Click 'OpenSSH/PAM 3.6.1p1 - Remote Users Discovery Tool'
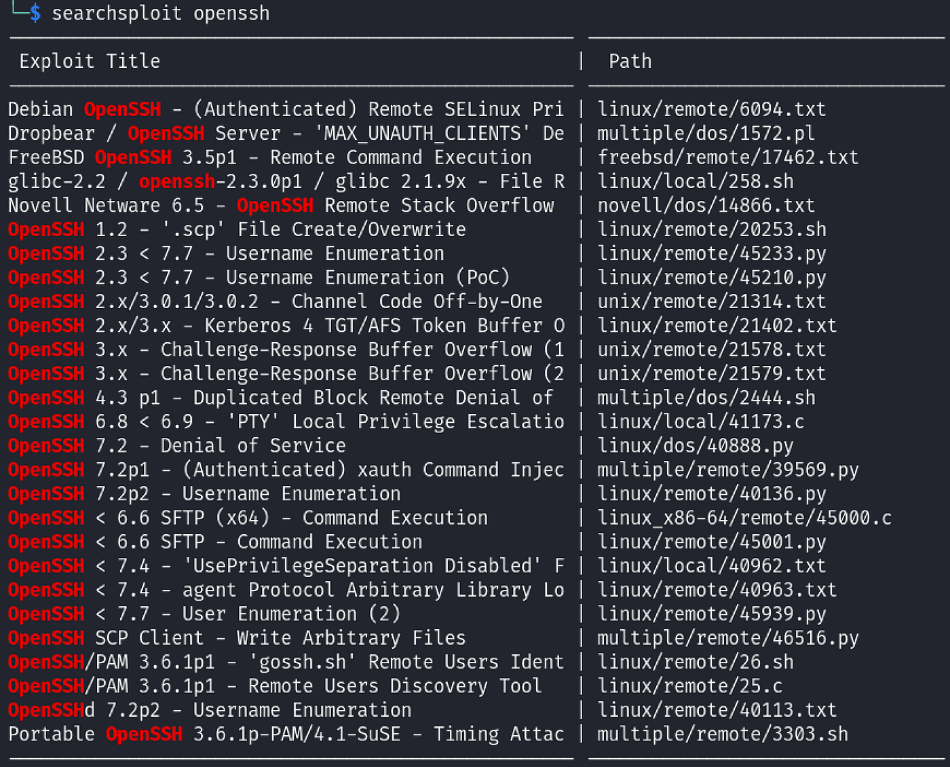Viewport: 950px width, 767px height. [275, 686]
